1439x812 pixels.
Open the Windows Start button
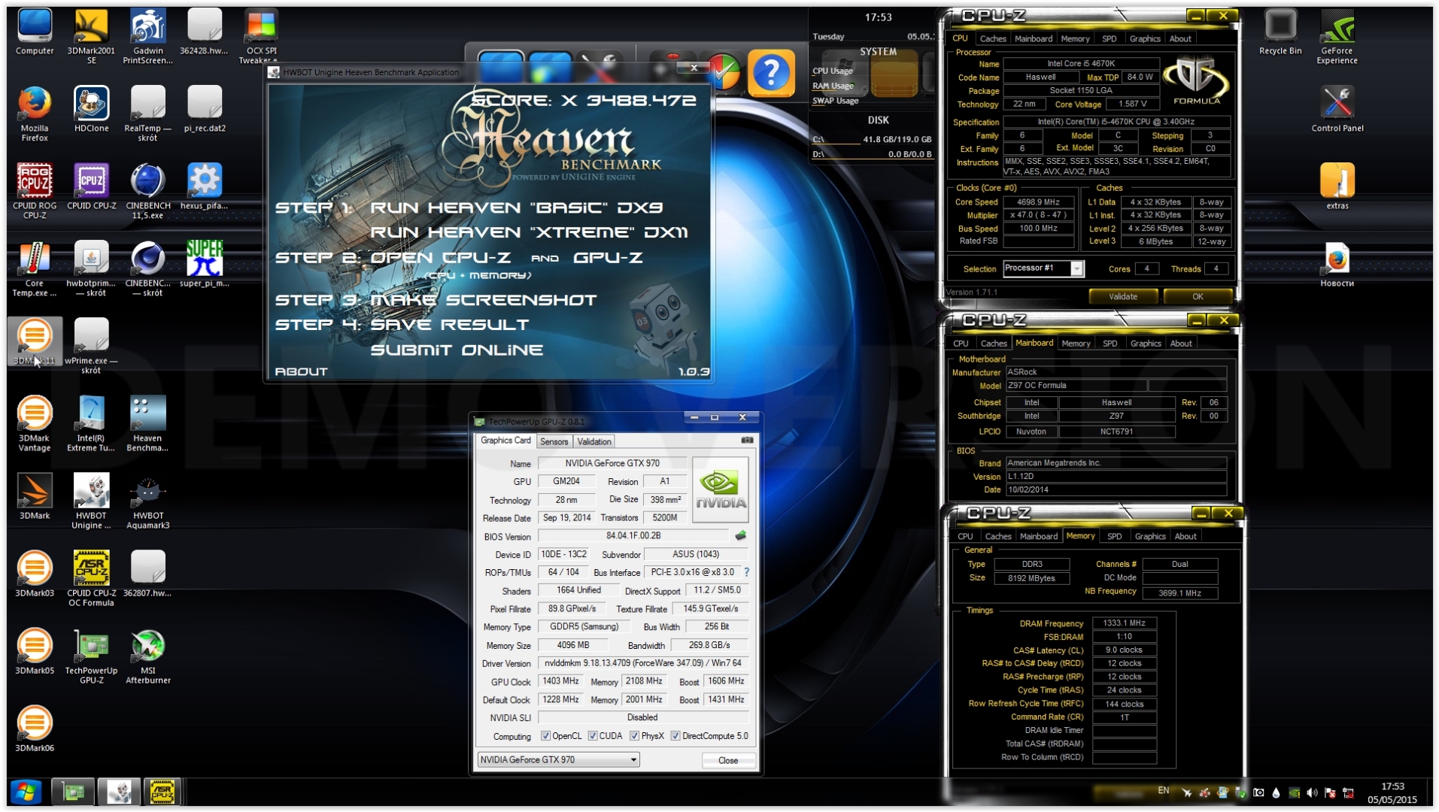(x=26, y=792)
